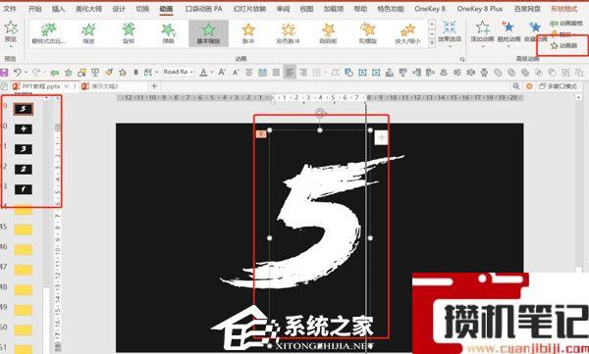The width and height of the screenshot is (589, 354).
Task: Toggle Bold formatting B button
Action: [x=136, y=73]
